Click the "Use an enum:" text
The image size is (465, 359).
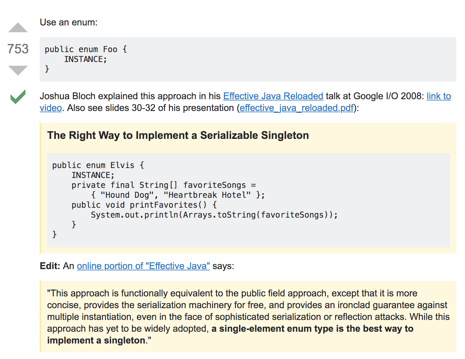coord(69,22)
